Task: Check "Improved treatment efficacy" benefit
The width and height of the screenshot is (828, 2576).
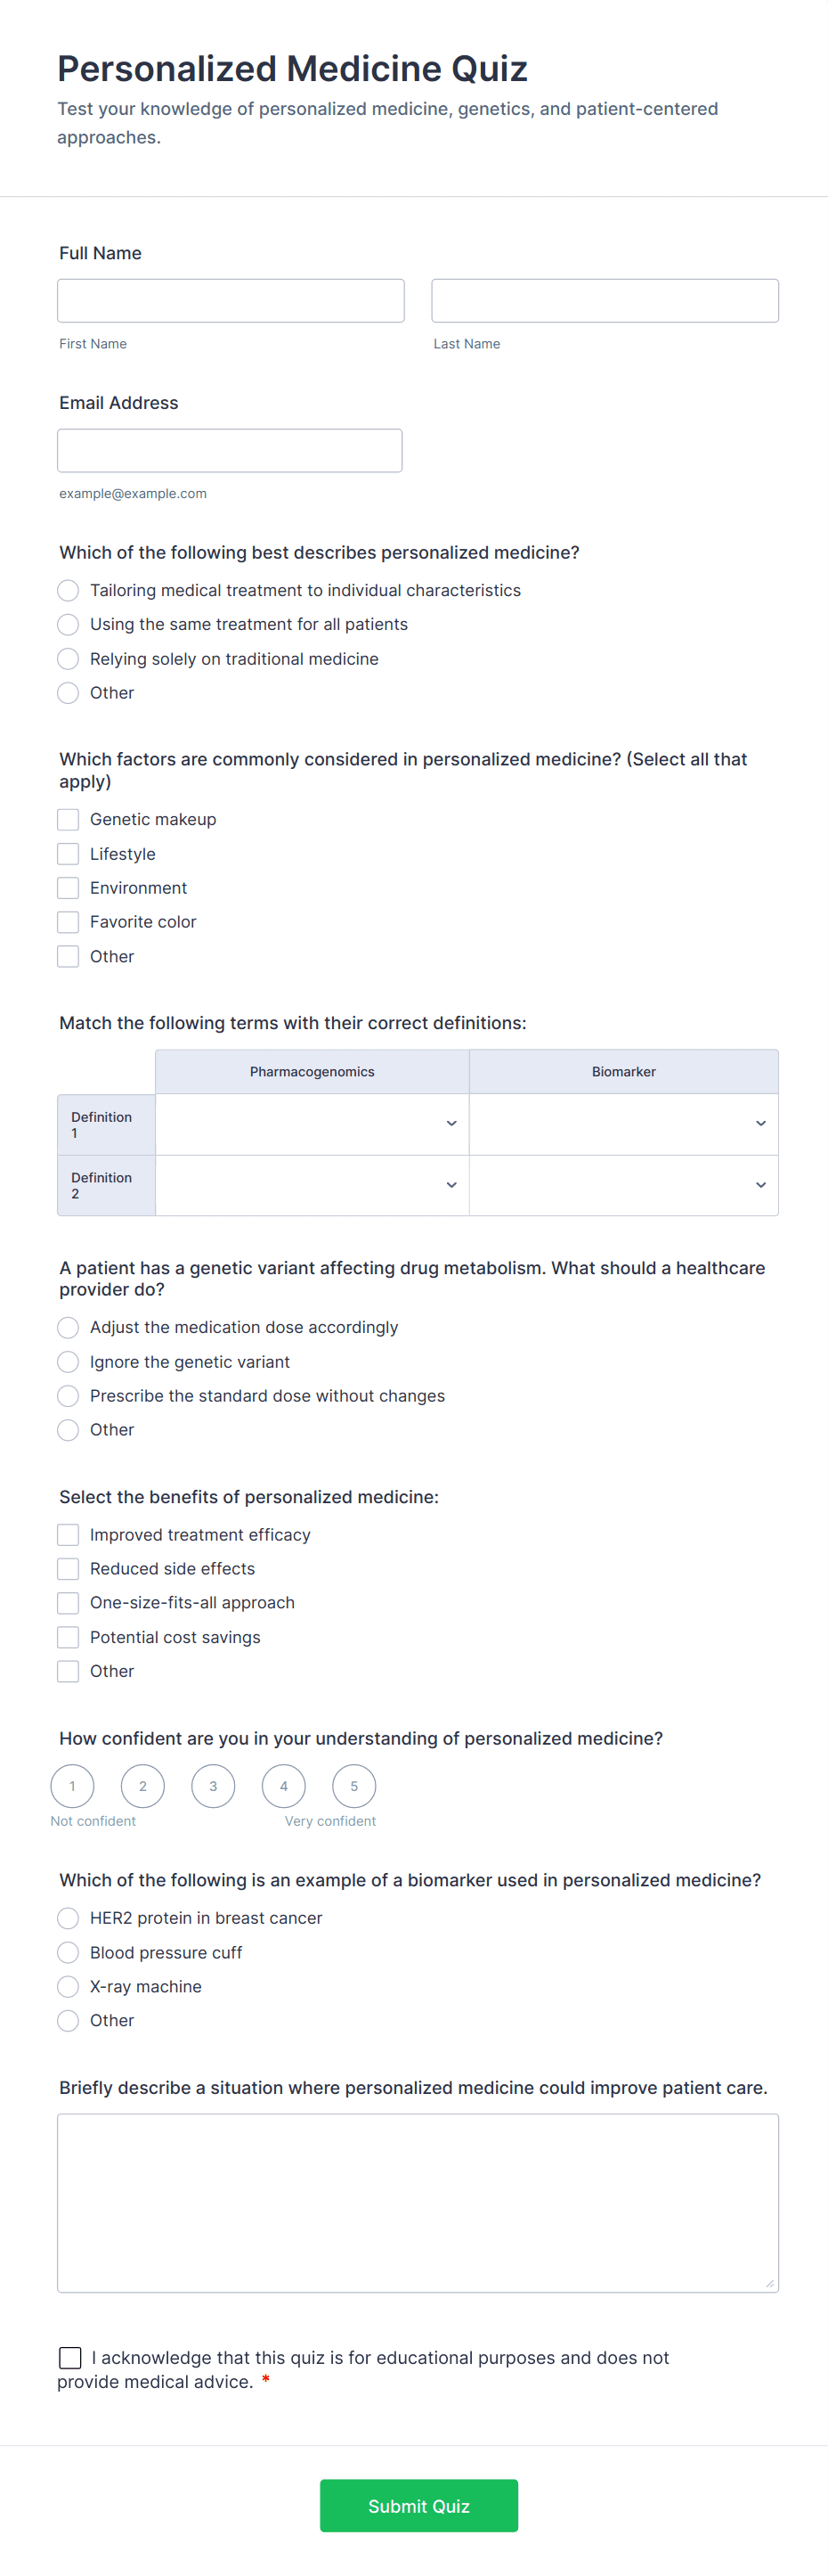Action: [67, 1534]
